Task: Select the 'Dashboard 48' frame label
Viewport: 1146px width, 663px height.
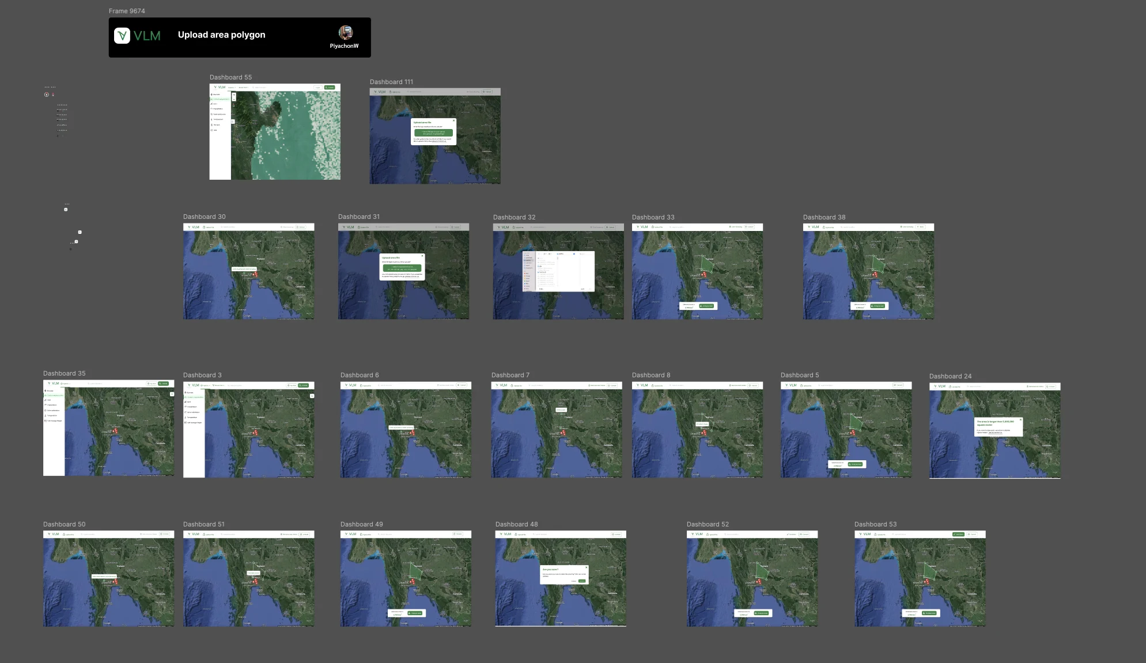Action: point(516,524)
